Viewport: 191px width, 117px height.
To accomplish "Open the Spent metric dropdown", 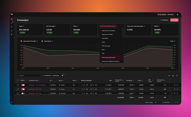I will click(22, 26).
